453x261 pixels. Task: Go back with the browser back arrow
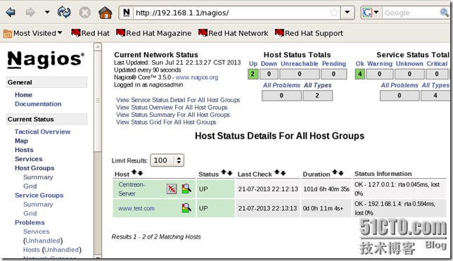pos(11,13)
